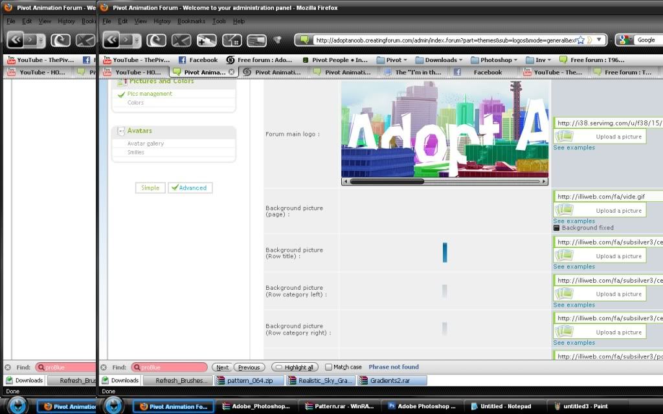The image size is (663, 414).
Task: Open the URL bar history dropdown arrow
Action: pyautogui.click(x=599, y=39)
